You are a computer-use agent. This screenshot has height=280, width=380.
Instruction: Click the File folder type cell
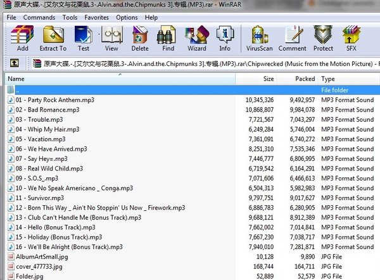click(334, 90)
